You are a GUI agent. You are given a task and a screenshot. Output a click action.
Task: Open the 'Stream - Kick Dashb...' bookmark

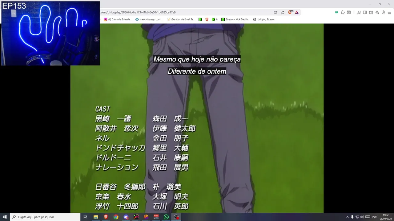tap(235, 19)
